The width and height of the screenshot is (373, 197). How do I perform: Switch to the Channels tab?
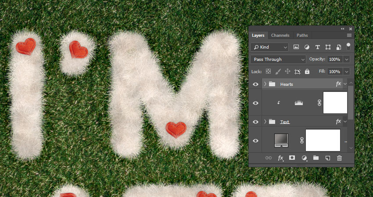280,35
